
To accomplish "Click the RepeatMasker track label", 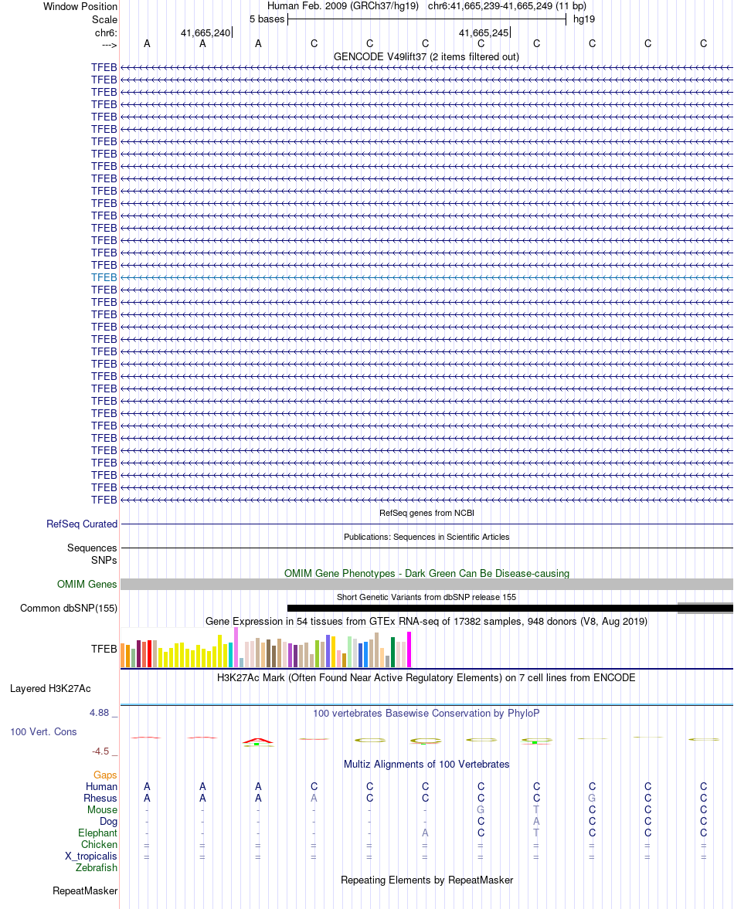I will coord(85,891).
